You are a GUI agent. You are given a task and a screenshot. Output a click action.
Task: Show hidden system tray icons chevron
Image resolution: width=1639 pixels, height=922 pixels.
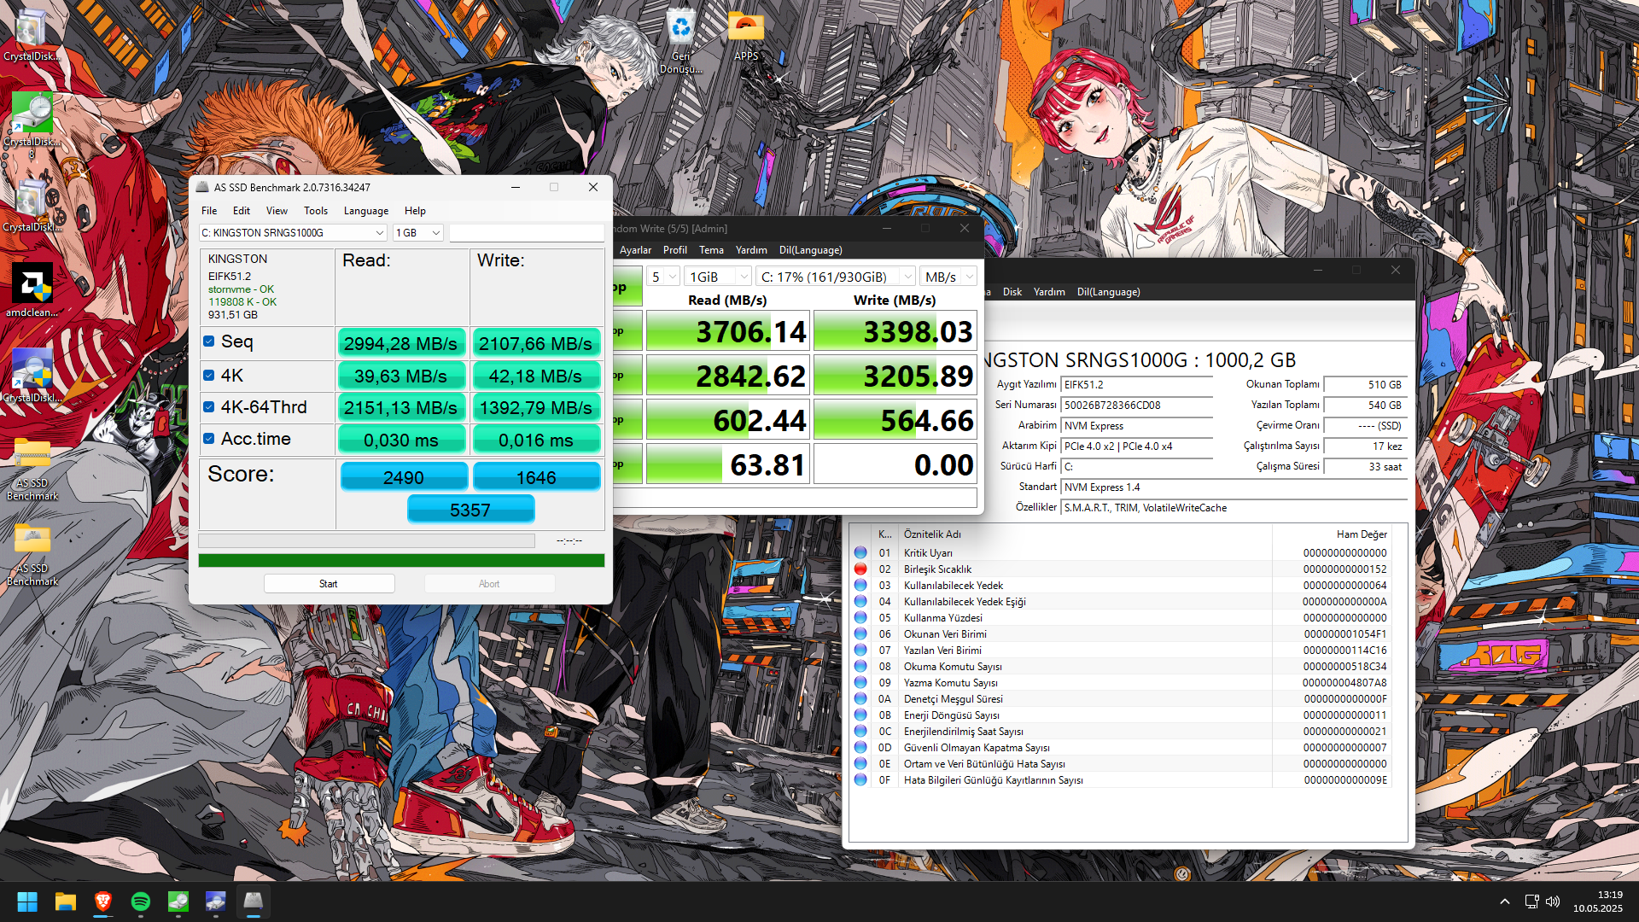pyautogui.click(x=1505, y=902)
